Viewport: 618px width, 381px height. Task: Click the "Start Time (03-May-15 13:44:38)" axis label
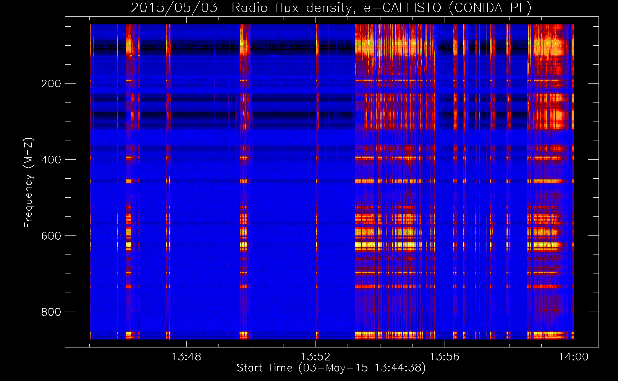click(331, 368)
